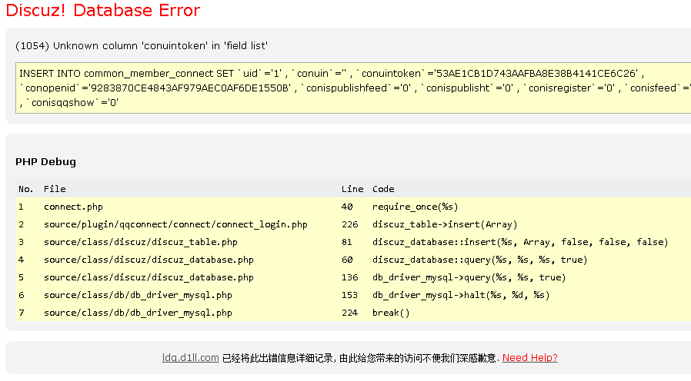Select discuz_database.php path in row 4
This screenshot has width=691, height=381.
[149, 260]
